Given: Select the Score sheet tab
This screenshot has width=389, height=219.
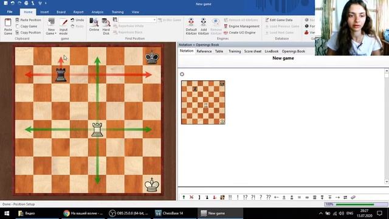Looking at the screenshot, I should coord(253,51).
